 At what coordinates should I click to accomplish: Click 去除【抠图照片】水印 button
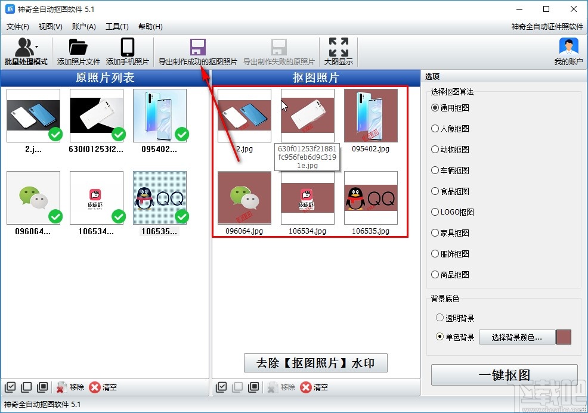[315, 363]
